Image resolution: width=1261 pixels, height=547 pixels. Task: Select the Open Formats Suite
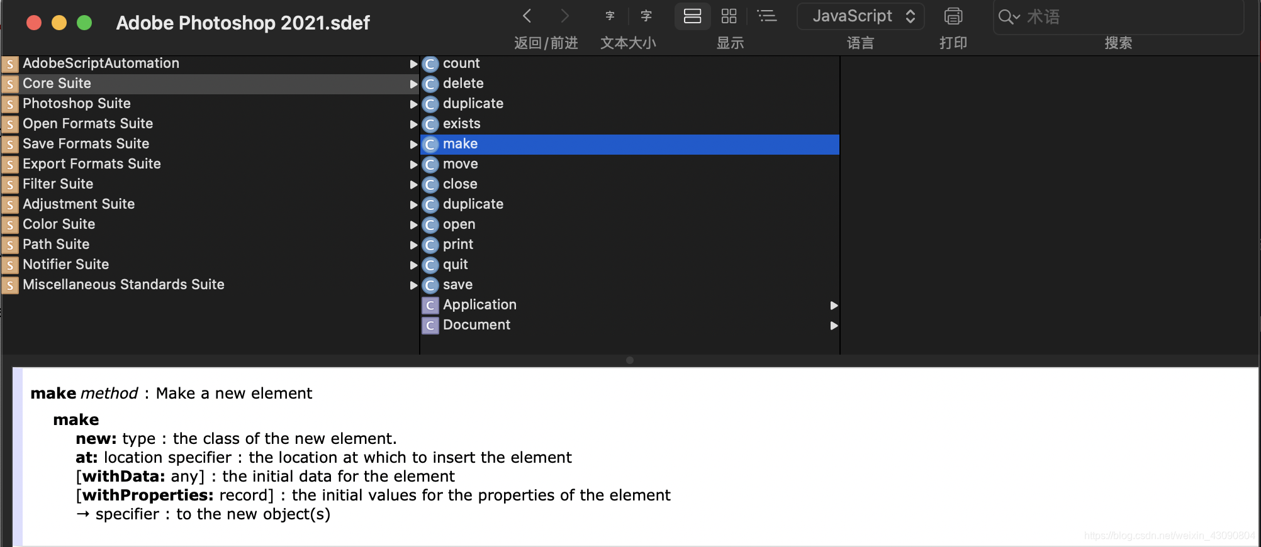[210, 124]
